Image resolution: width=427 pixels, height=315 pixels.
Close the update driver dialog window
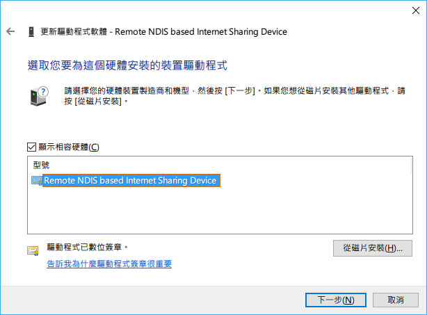[416, 10]
